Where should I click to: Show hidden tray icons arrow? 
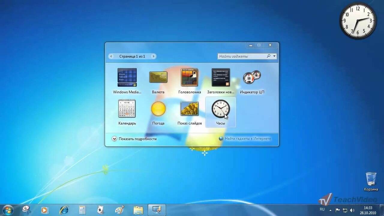point(331,210)
